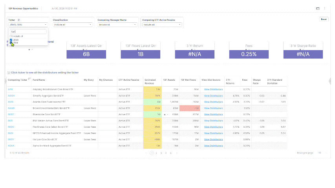Viewport: 335px width, 188px height.
Task: Click the drill icon before 'Click ticker to see'
Action: coord(9,72)
